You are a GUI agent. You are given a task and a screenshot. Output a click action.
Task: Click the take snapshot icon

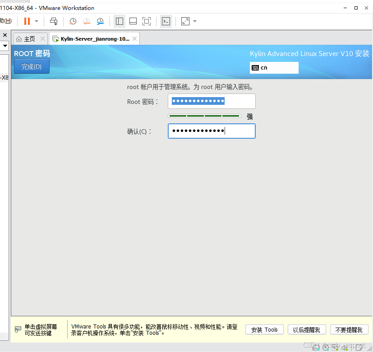[x=73, y=21]
